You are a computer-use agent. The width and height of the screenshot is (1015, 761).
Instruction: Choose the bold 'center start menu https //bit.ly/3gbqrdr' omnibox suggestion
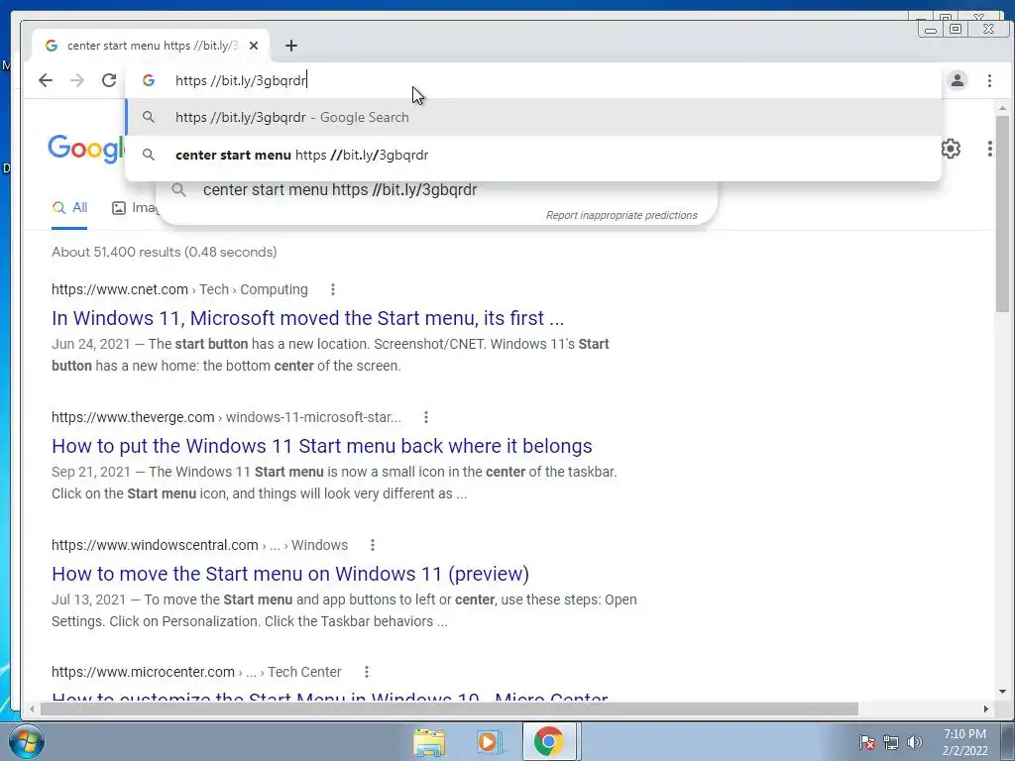(533, 155)
